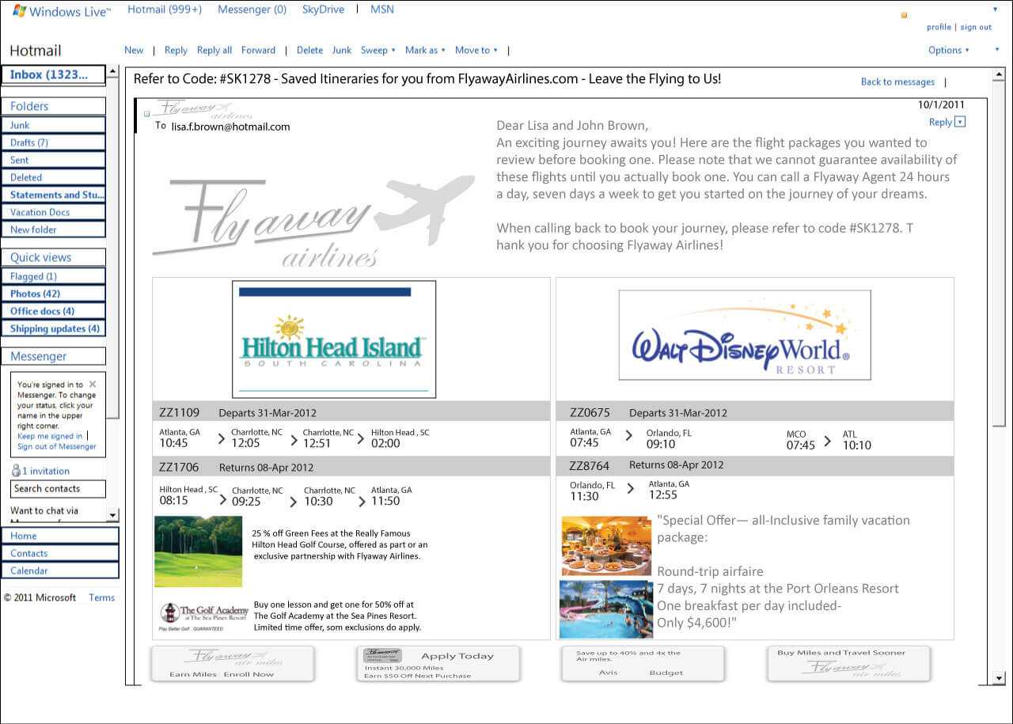Open the Hilton Head Island logo
The width and height of the screenshot is (1013, 724).
click(333, 339)
